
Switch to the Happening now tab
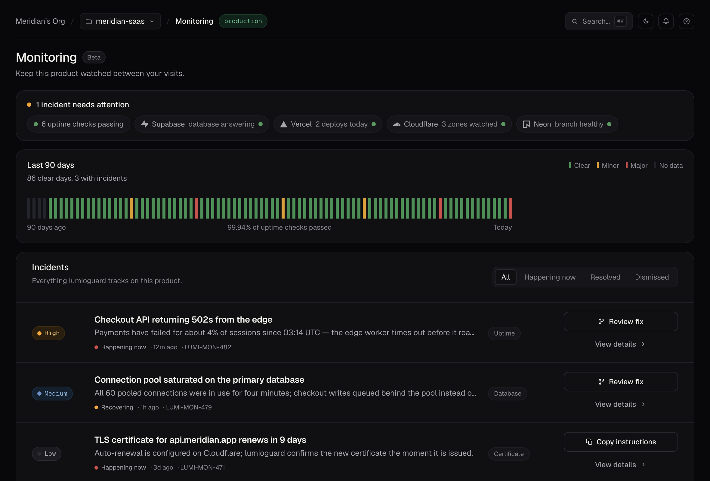pos(550,277)
